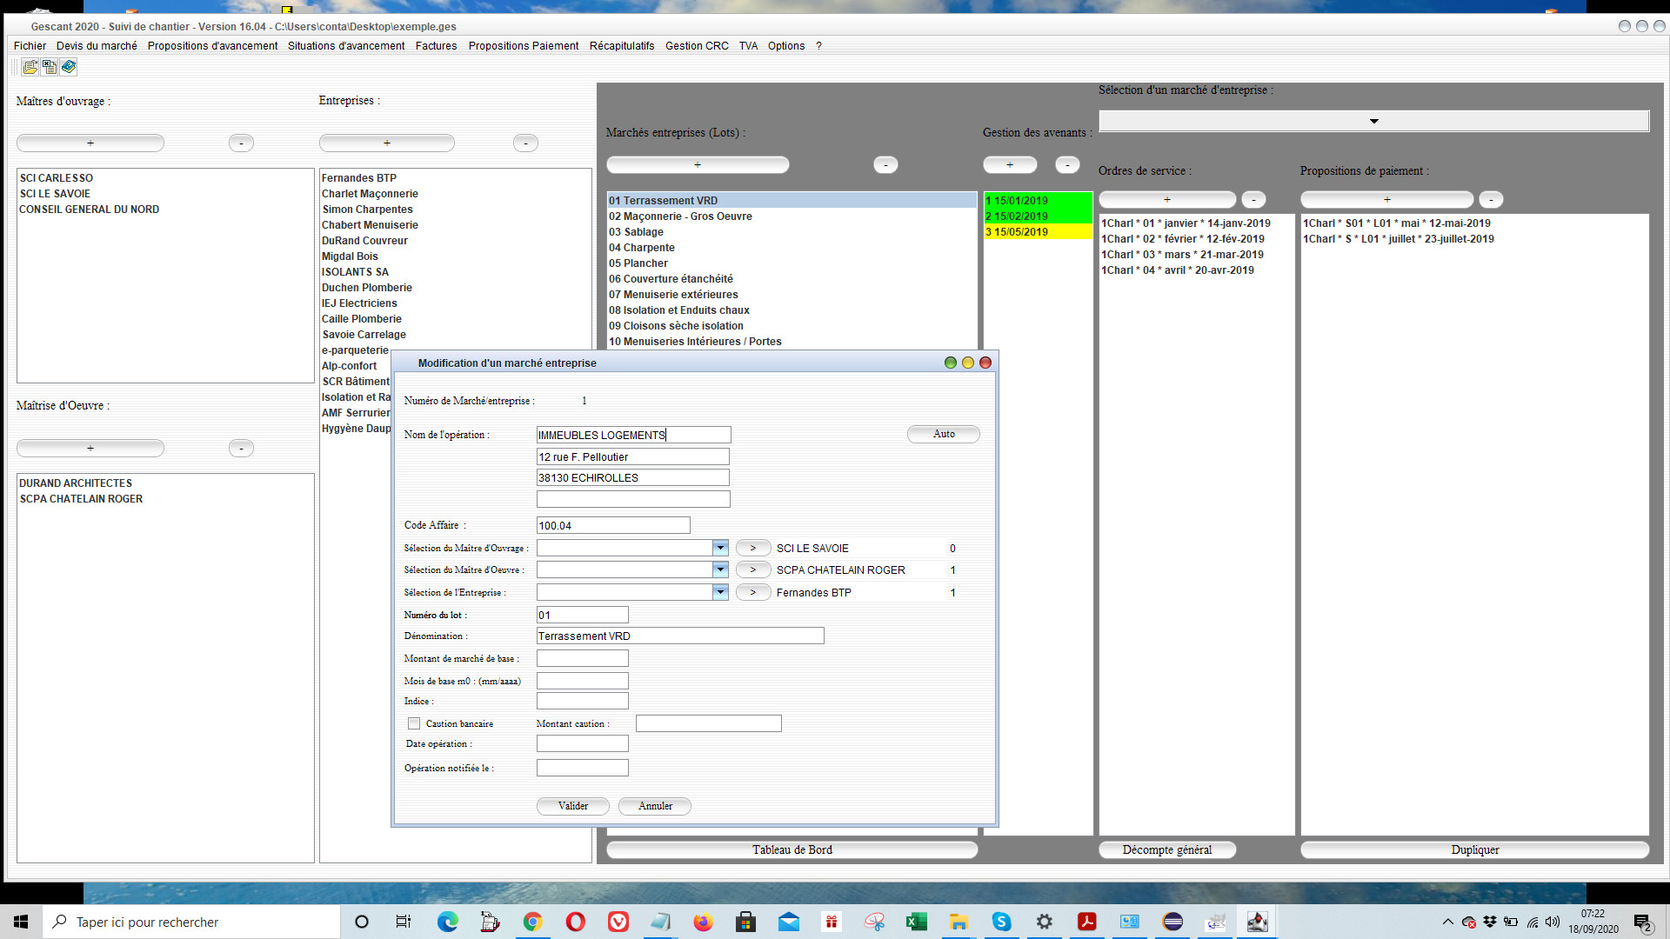Image resolution: width=1670 pixels, height=939 pixels.
Task: Open Microsoft Edge from the taskbar
Action: pyautogui.click(x=447, y=922)
